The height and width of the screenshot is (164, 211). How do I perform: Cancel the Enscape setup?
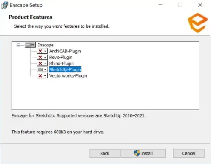click(189, 153)
